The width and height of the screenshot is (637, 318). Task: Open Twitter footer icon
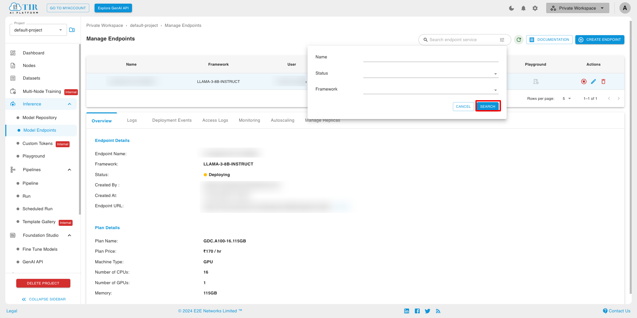[x=428, y=311]
